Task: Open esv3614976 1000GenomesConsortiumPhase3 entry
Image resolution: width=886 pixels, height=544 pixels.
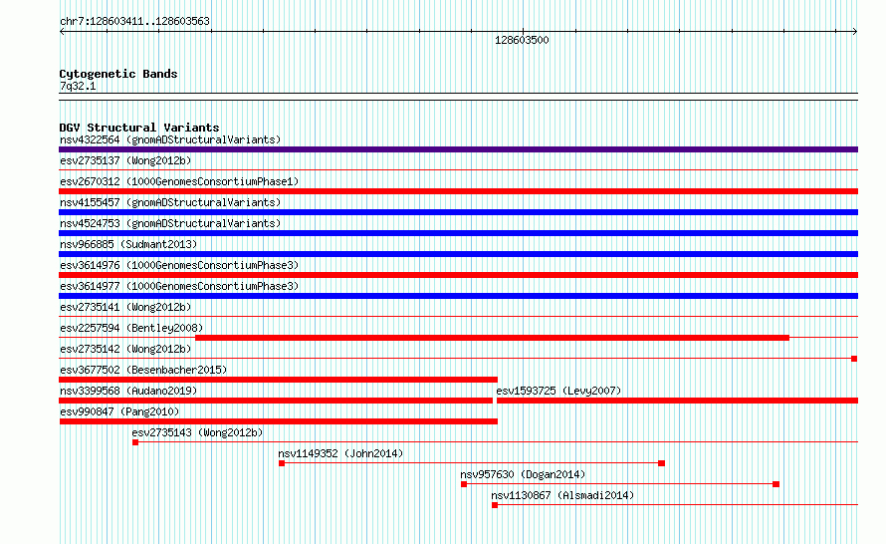Action: click(x=179, y=265)
